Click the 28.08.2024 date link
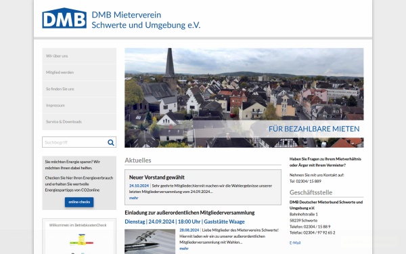The image size is (406, 254). [189, 230]
